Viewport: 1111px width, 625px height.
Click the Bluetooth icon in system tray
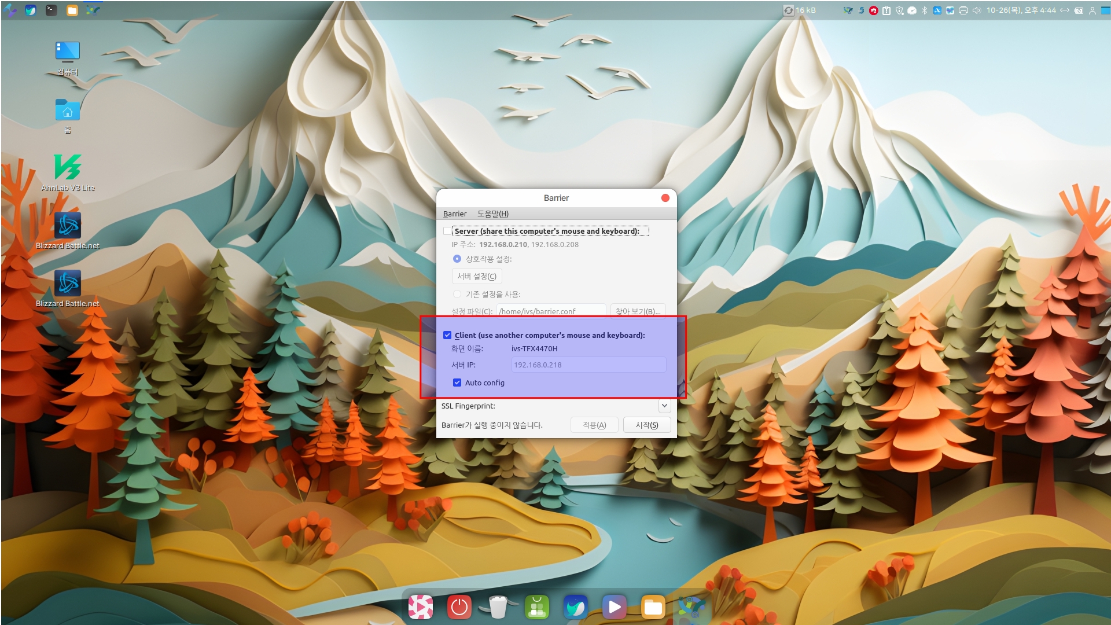click(924, 10)
